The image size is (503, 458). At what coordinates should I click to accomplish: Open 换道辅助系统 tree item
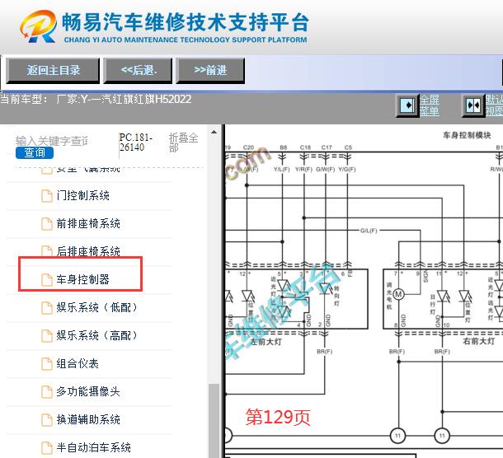[x=88, y=419]
